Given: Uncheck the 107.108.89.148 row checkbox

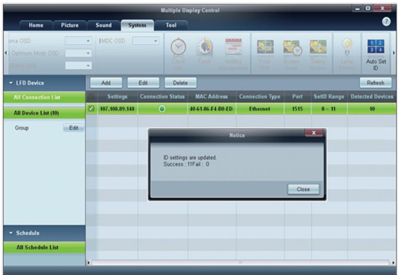Looking at the screenshot, I should click(91, 109).
